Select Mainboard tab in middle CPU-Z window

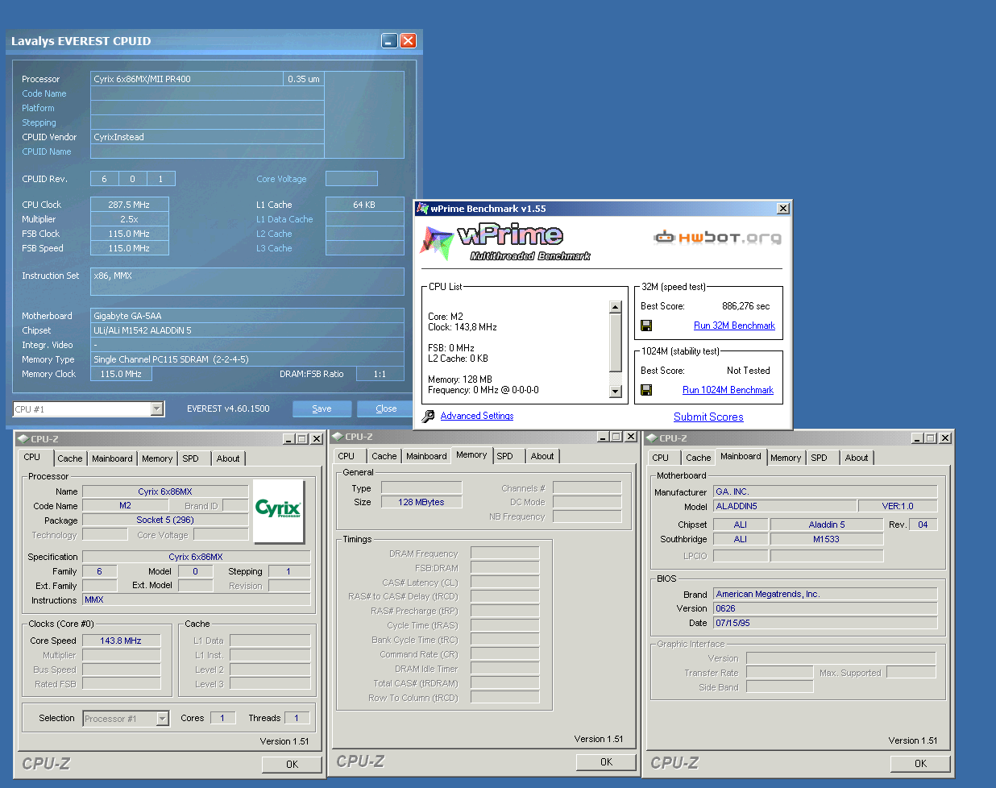pos(426,456)
